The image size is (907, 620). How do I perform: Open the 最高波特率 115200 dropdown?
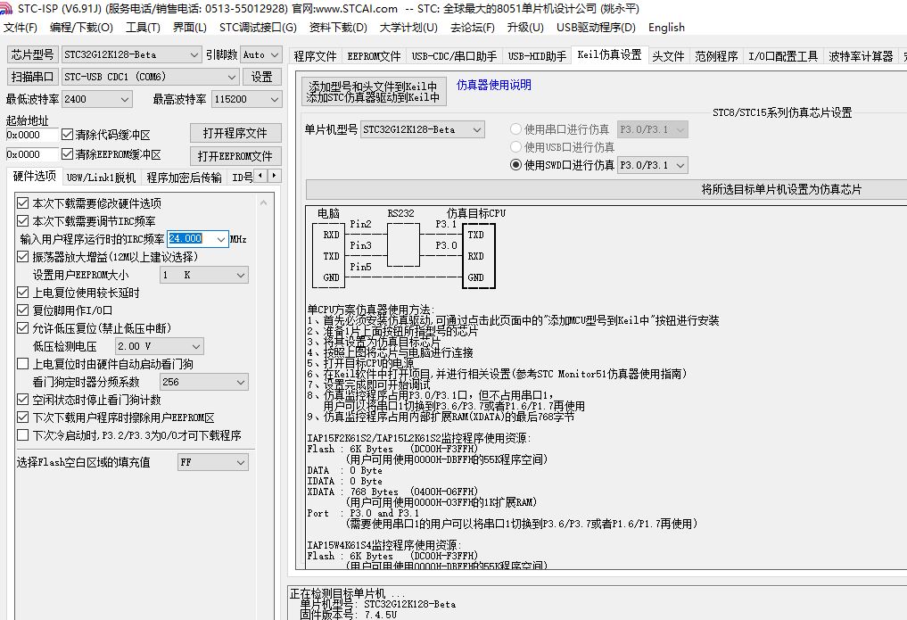pyautogui.click(x=247, y=99)
